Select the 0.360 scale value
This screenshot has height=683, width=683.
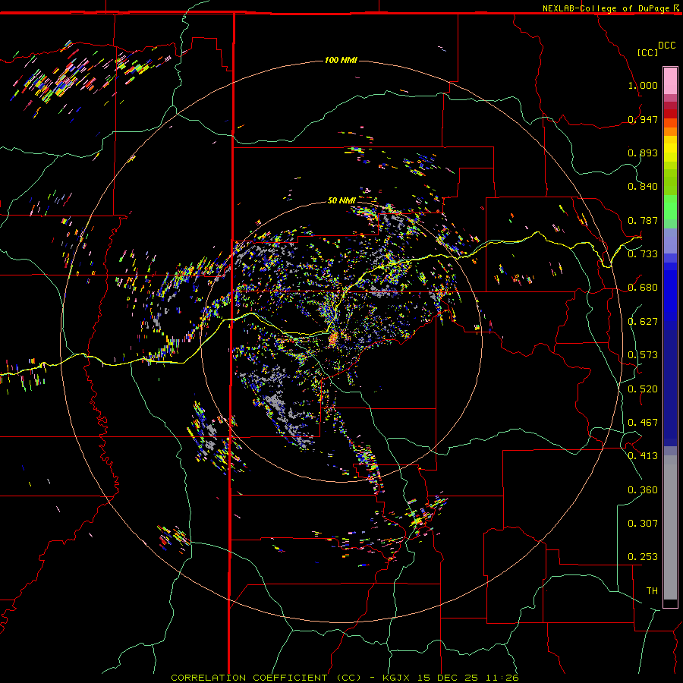pyautogui.click(x=643, y=490)
